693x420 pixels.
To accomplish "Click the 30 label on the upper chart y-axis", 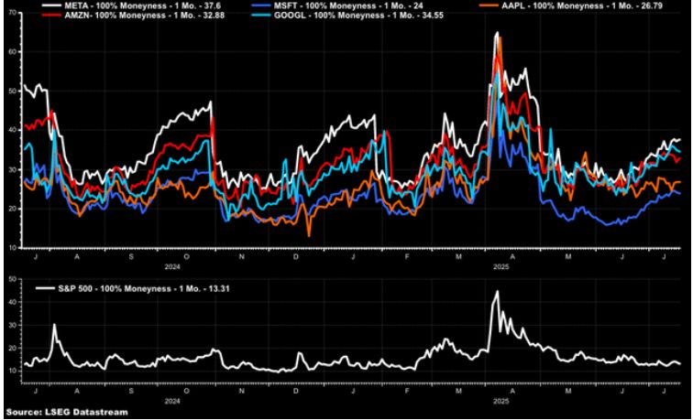I will pos(13,169).
